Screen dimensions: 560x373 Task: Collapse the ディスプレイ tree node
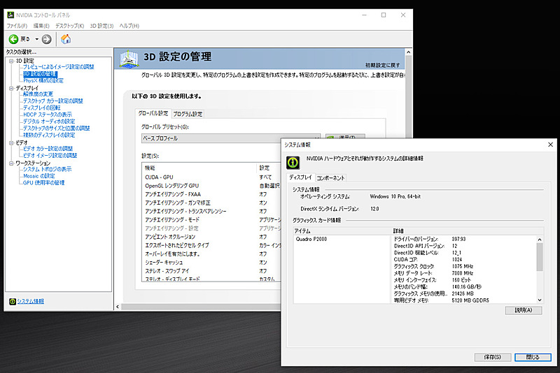[11, 88]
